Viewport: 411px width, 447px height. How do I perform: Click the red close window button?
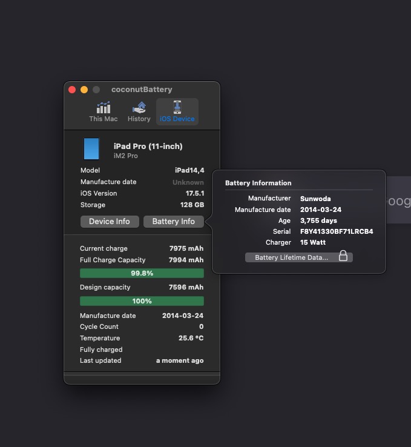tap(72, 90)
